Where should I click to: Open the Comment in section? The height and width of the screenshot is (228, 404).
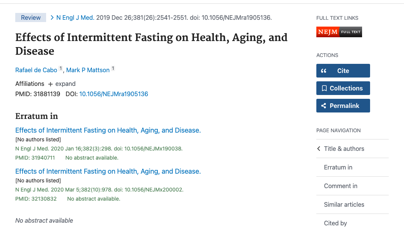click(x=341, y=186)
